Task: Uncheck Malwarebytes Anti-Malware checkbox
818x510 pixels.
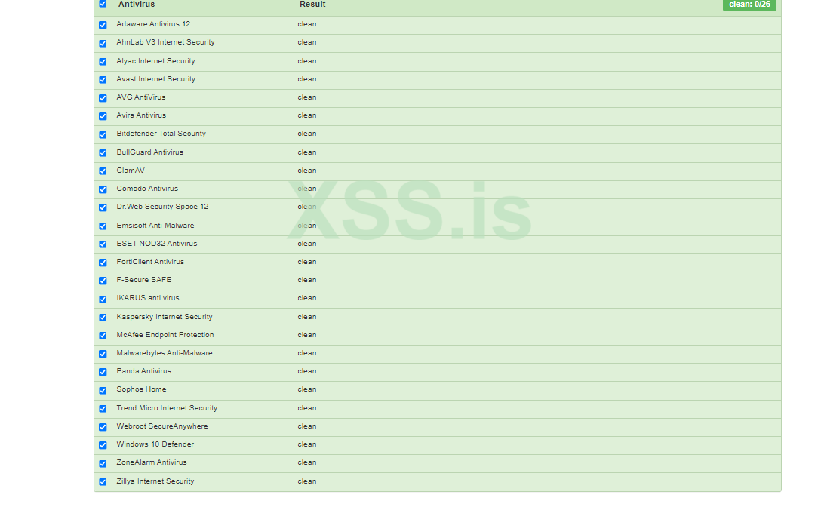Action: (x=103, y=354)
